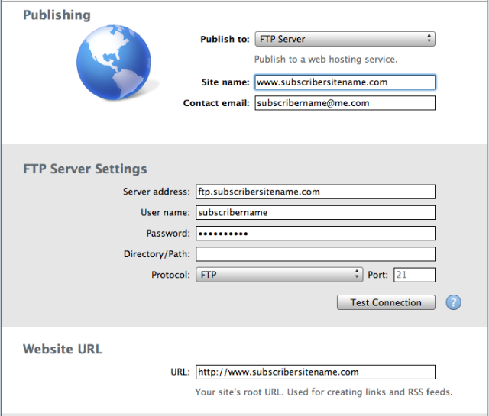Click the 'Publish to a web hosting service.' text

(x=326, y=60)
